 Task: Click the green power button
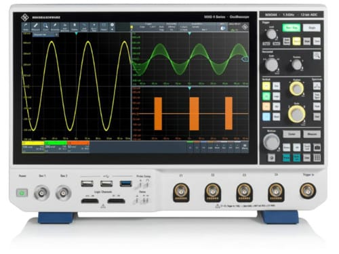[x=22, y=193]
